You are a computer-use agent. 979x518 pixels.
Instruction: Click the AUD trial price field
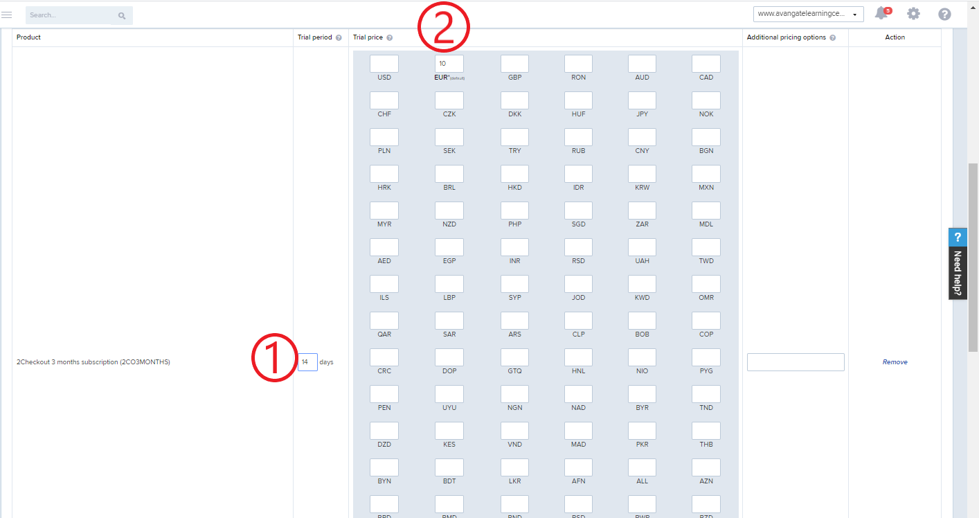[x=643, y=64]
